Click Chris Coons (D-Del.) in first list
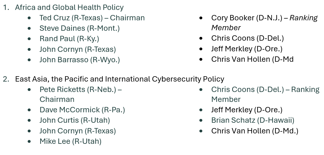324x155 pixels. (x=247, y=38)
